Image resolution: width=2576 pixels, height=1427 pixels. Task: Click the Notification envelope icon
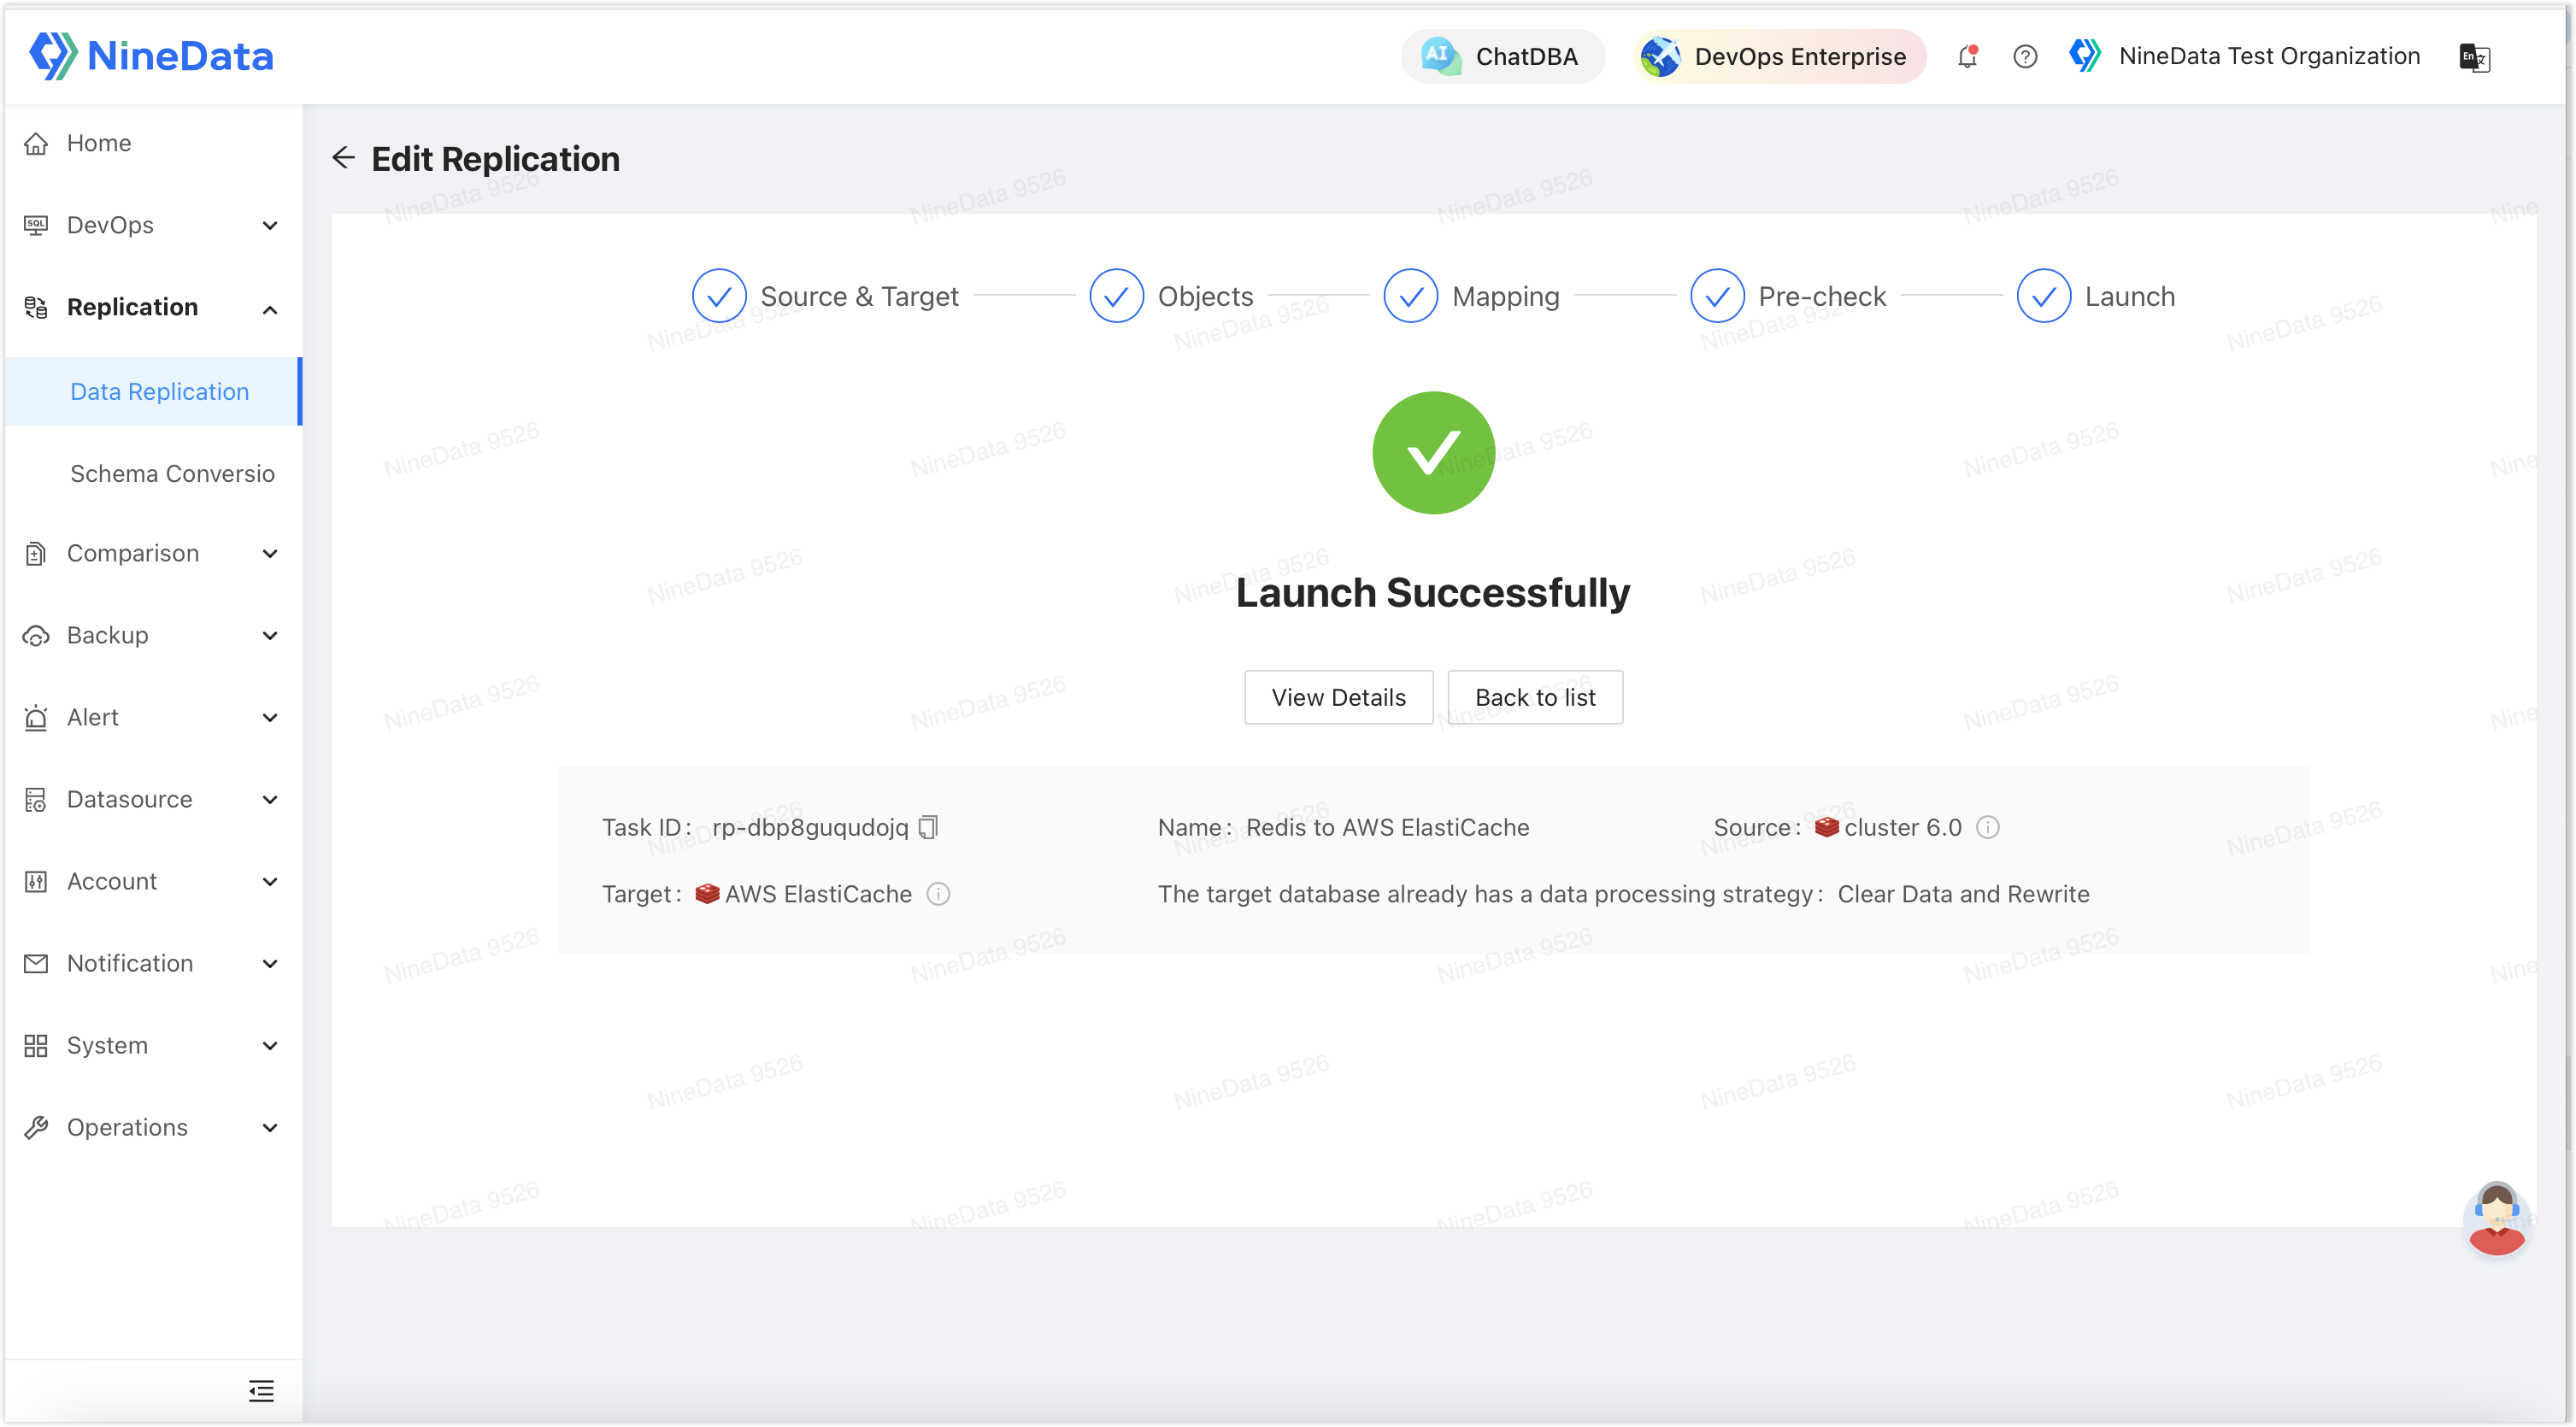(36, 963)
